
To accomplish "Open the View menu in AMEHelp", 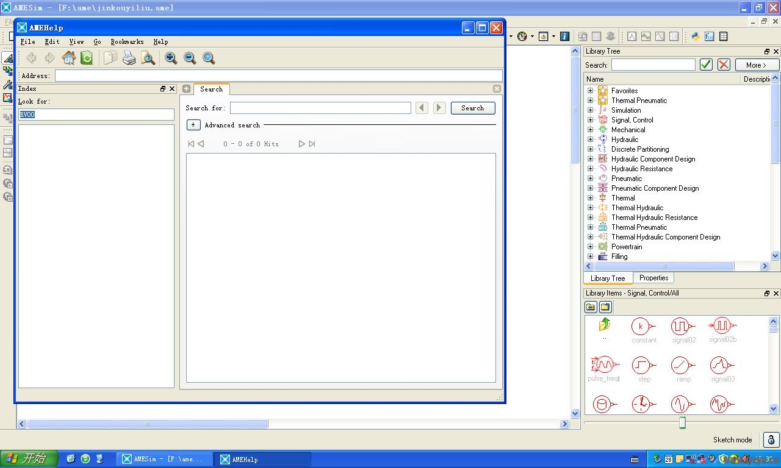I will (x=76, y=41).
